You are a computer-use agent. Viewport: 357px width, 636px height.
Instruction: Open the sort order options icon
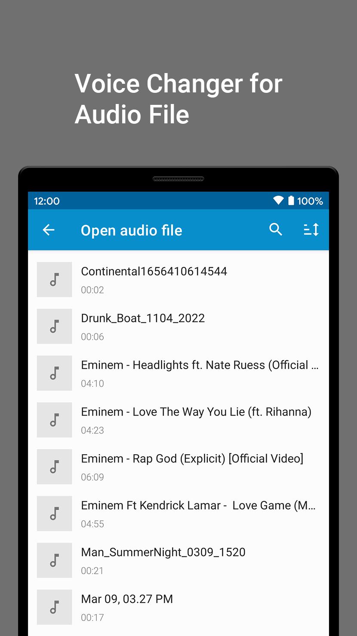coord(311,229)
